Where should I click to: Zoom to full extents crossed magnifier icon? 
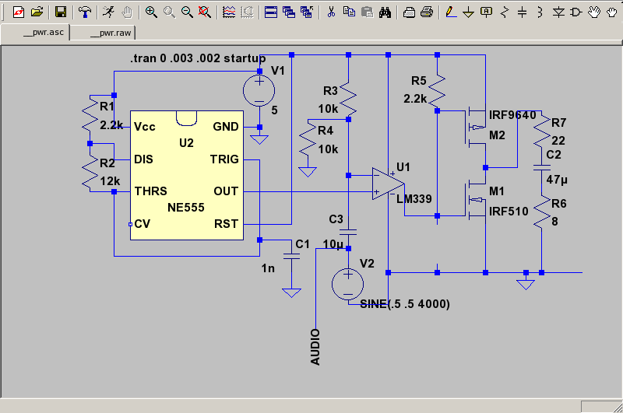click(x=205, y=12)
